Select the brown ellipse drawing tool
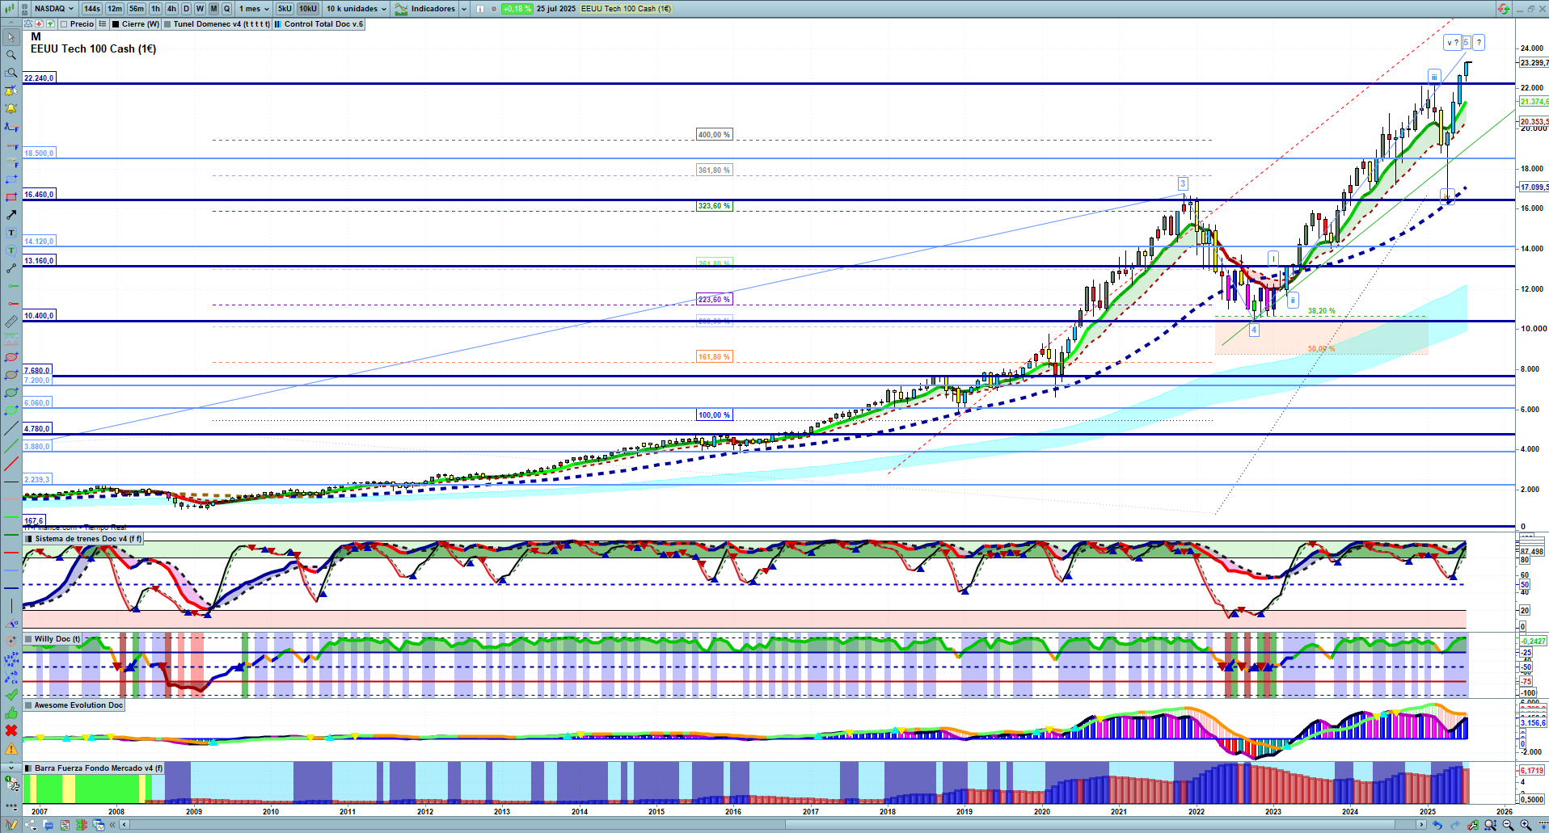 point(11,375)
